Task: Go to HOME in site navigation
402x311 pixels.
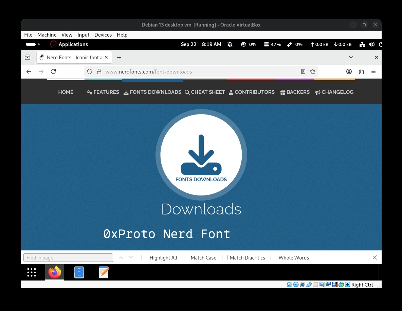Action: [x=66, y=92]
